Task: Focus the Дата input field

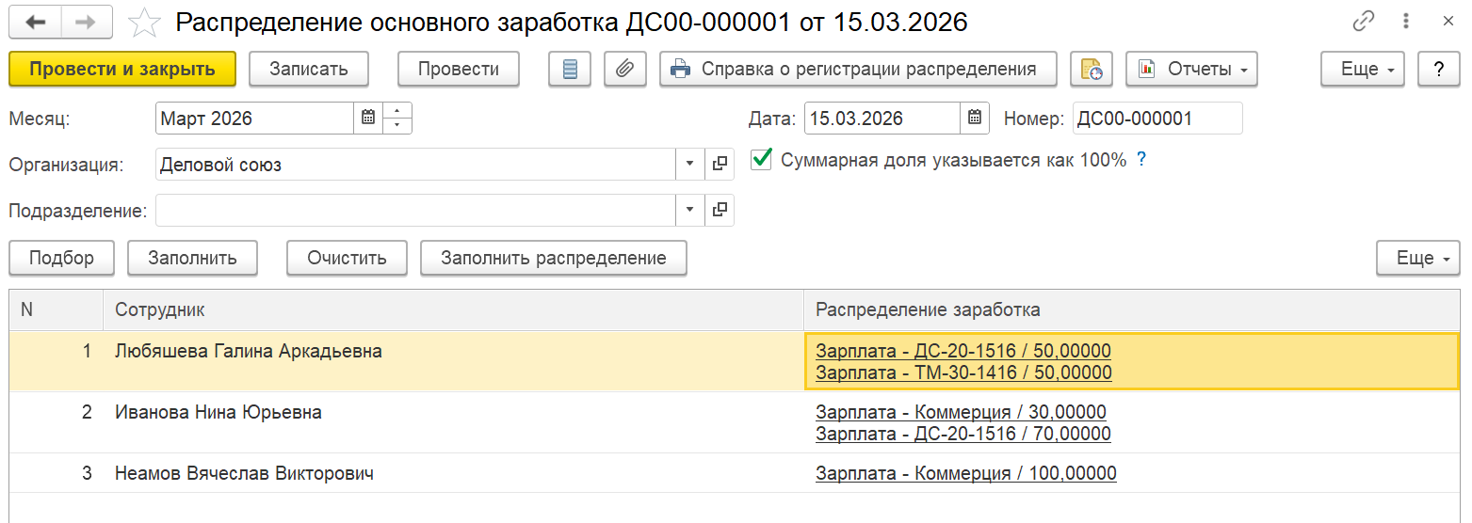Action: pos(882,119)
